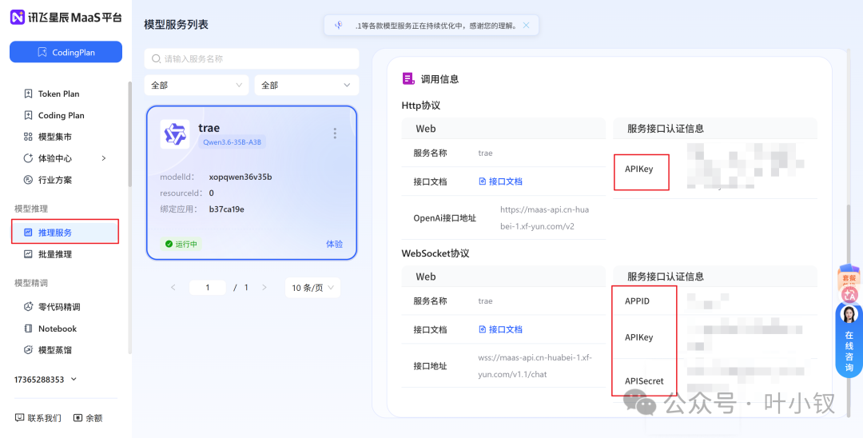The width and height of the screenshot is (863, 438).
Task: Click the Qwen3.6-35B-A3B tag
Action: (x=233, y=142)
